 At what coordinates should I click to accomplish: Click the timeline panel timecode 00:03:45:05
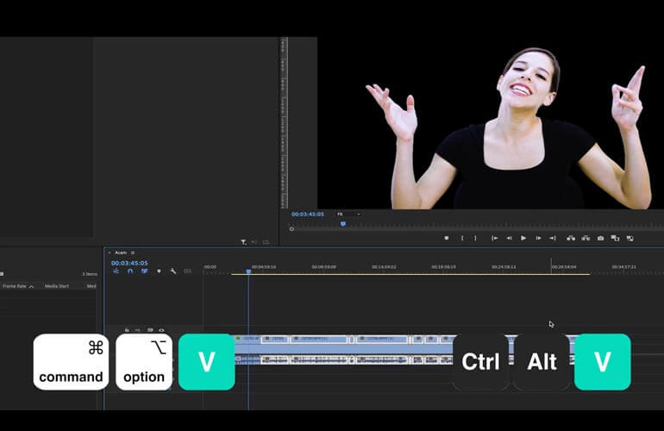click(x=129, y=263)
